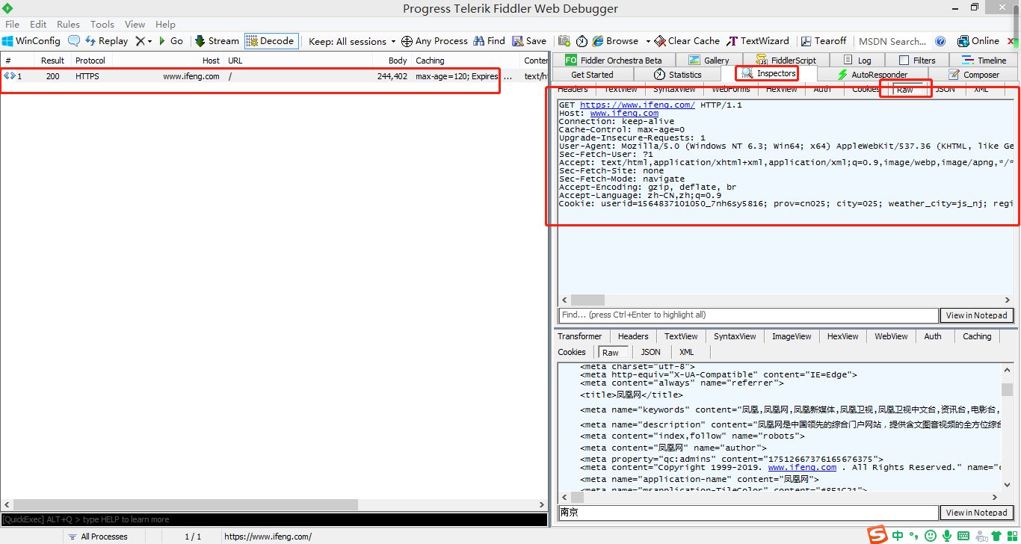The image size is (1021, 544).
Task: Click the blue help icon
Action: (940, 41)
